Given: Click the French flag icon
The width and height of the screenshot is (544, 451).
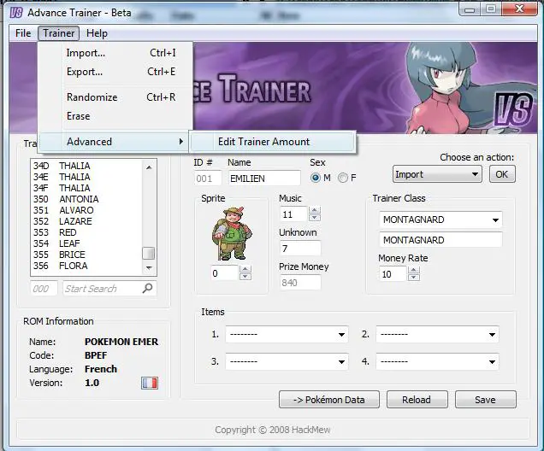Looking at the screenshot, I should (x=150, y=384).
